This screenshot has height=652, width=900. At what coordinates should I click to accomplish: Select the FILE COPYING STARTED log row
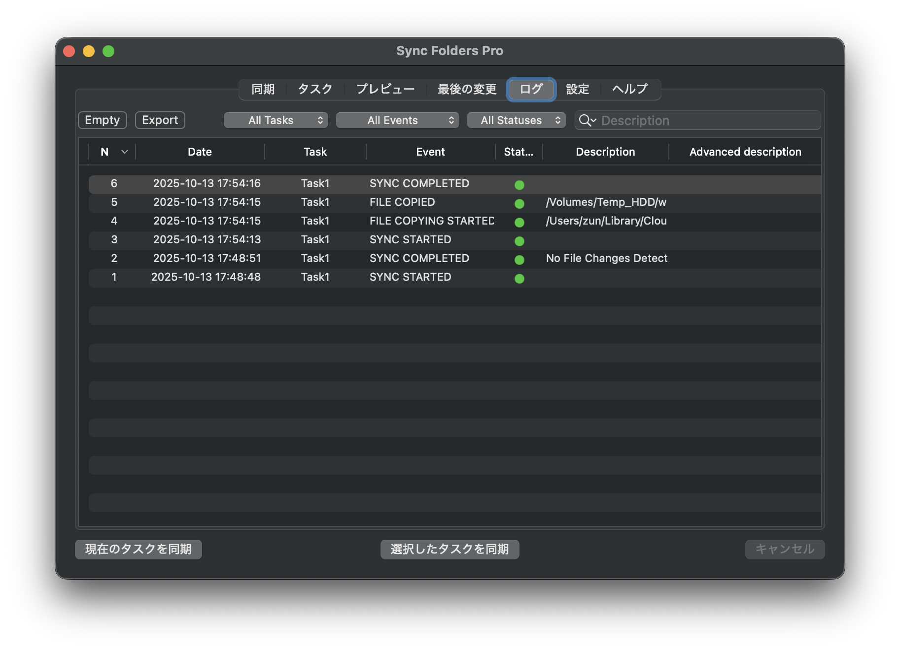(431, 221)
